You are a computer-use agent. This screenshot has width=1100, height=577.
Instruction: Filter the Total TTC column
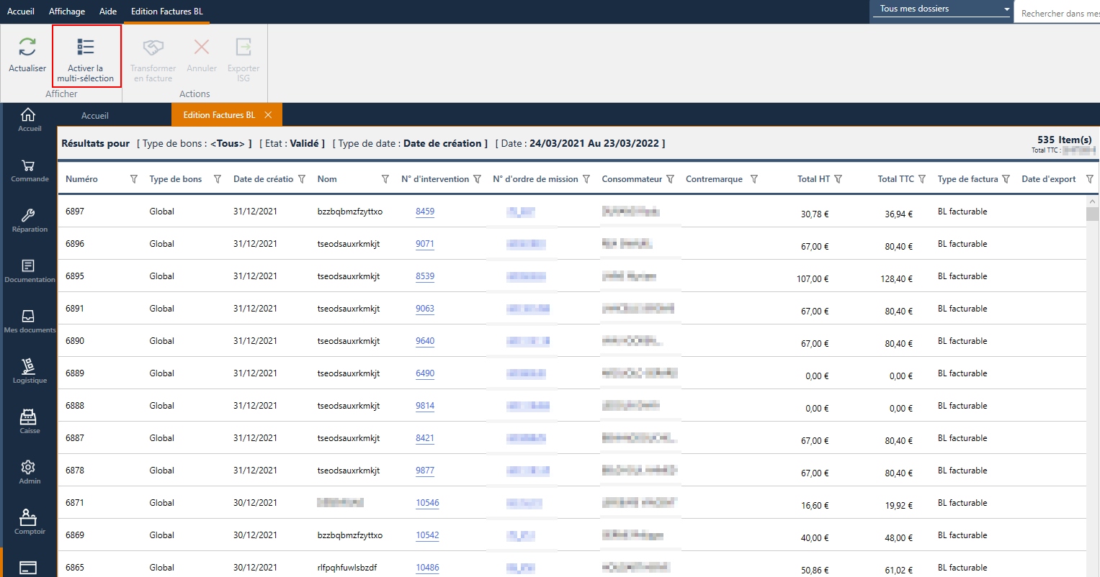[922, 179]
